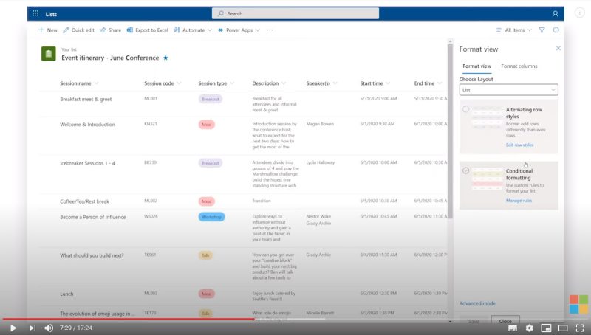The height and width of the screenshot is (335, 591).
Task: Enable miniplayer mode
Action: [546, 328]
